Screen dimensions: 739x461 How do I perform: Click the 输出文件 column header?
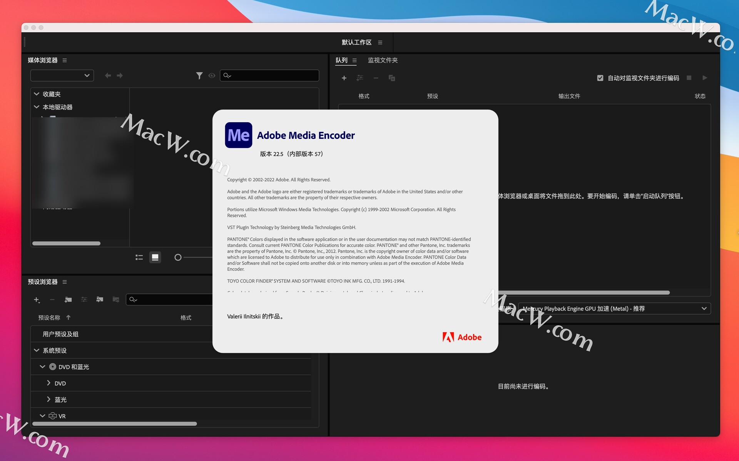point(569,96)
